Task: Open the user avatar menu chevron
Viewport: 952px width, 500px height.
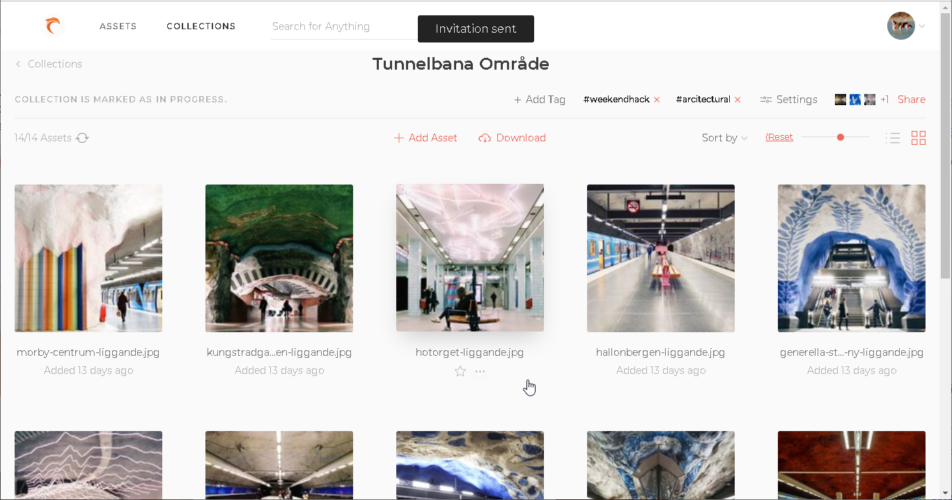Action: tap(922, 26)
